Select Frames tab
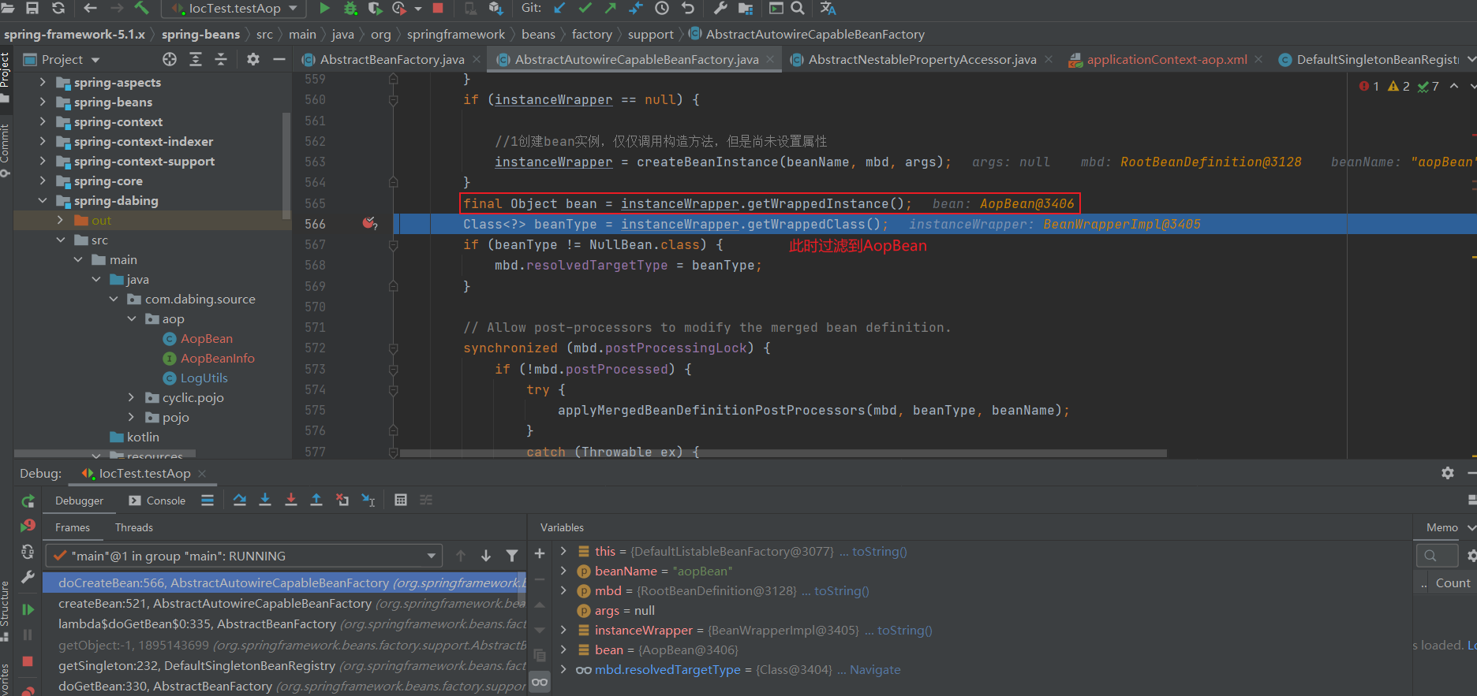The image size is (1477, 696). 73,527
